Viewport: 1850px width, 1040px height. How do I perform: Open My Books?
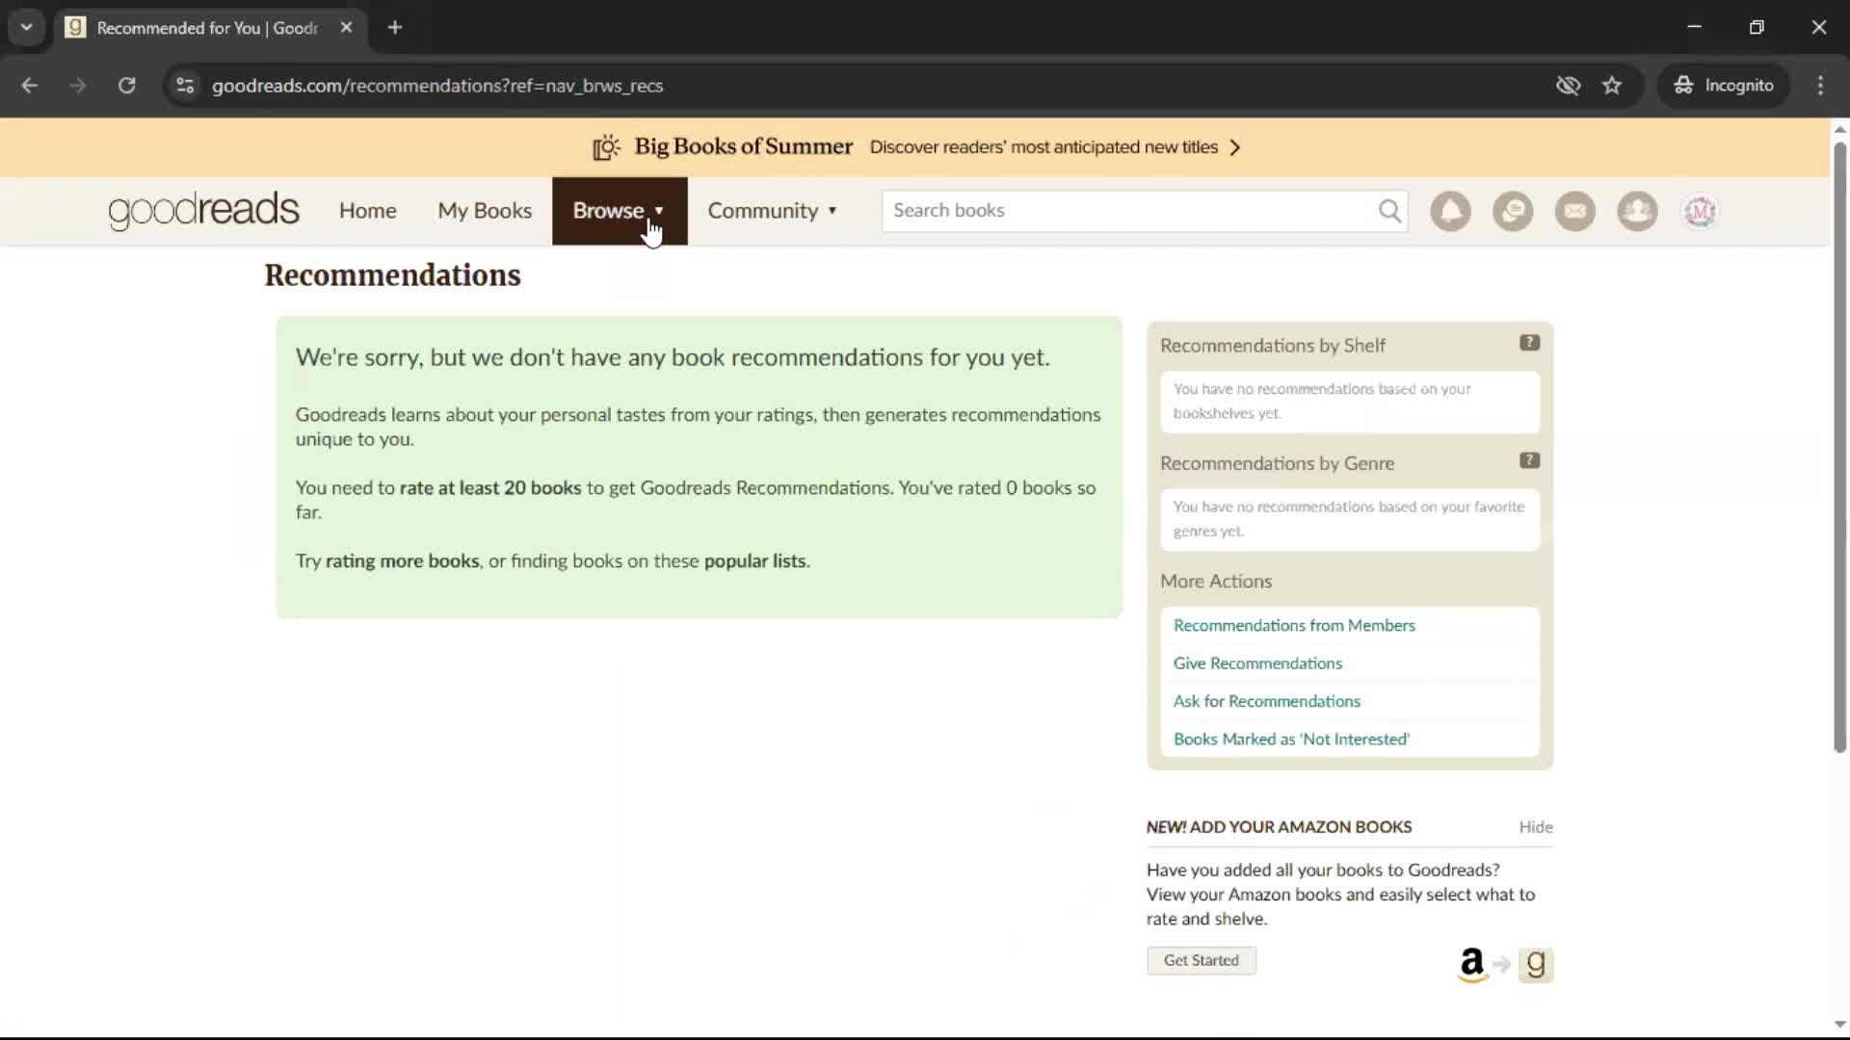click(x=485, y=211)
